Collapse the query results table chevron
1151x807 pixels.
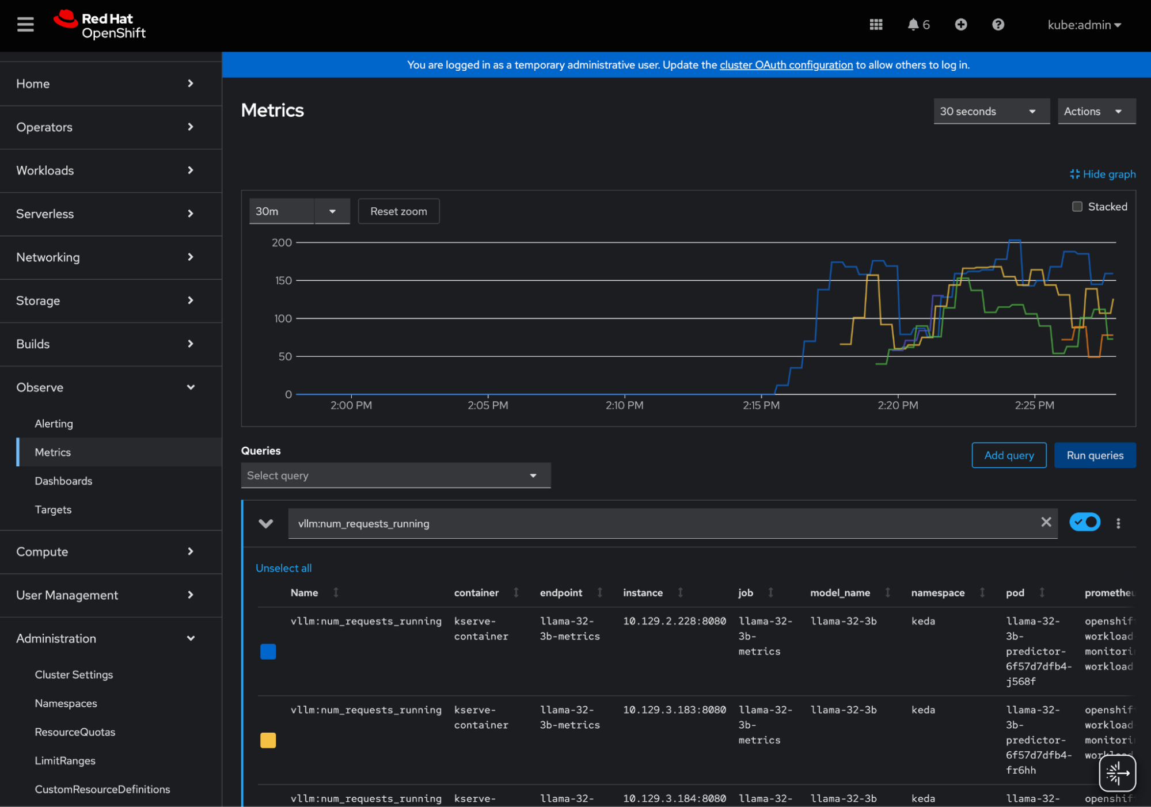[x=265, y=523]
